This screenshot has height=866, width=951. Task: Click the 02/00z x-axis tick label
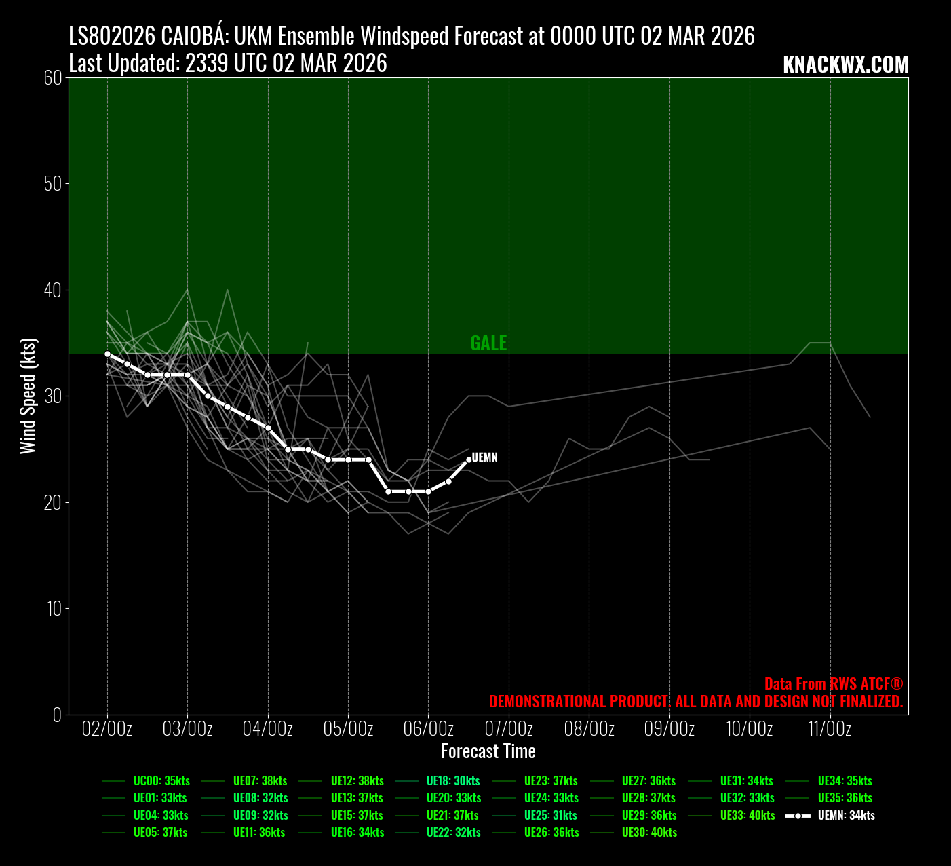pos(107,730)
